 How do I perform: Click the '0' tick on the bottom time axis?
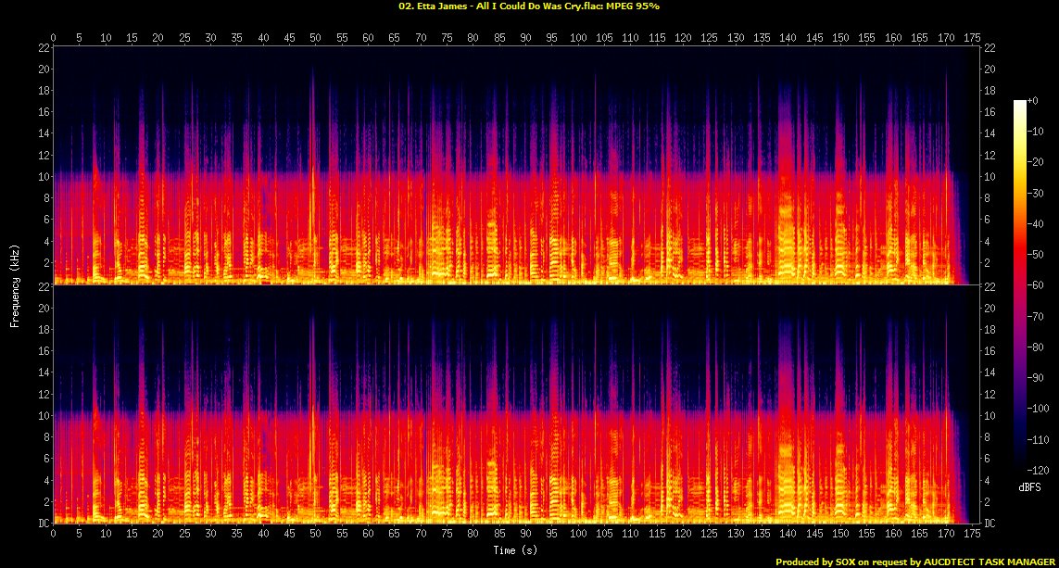(54, 534)
